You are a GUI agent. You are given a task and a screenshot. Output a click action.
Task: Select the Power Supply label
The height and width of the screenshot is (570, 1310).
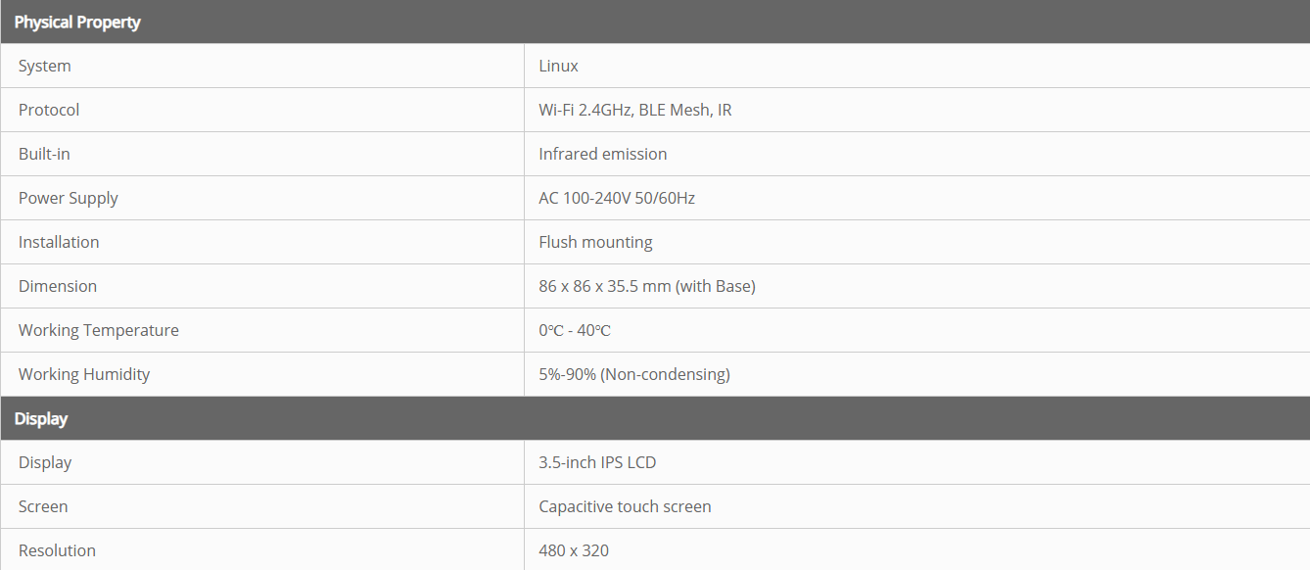(69, 198)
